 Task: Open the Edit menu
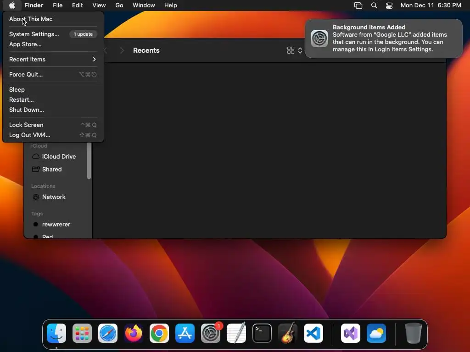pos(77,5)
